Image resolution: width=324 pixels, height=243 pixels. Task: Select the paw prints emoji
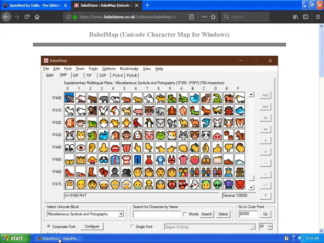click(x=228, y=135)
